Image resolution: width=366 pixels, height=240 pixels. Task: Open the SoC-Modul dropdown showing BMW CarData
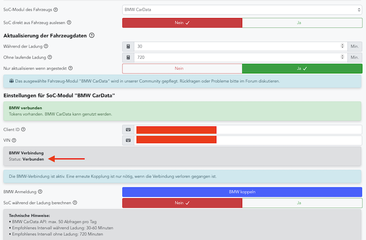pyautogui.click(x=242, y=10)
